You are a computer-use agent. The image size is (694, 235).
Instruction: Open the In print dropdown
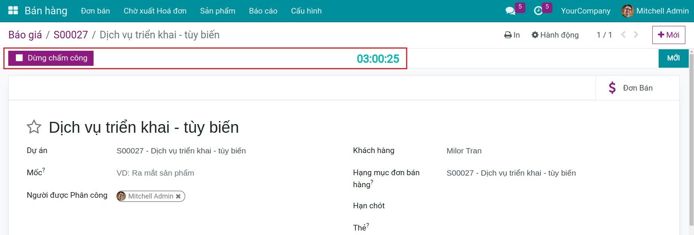512,35
